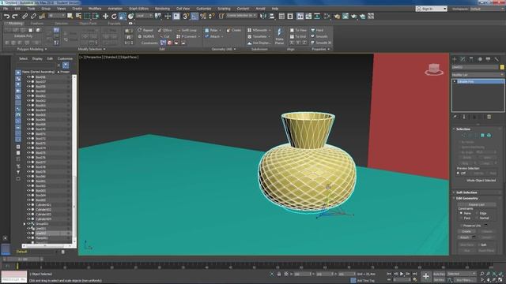
Task: Switch to the Freeform ribbon tab
Action: click(x=37, y=24)
